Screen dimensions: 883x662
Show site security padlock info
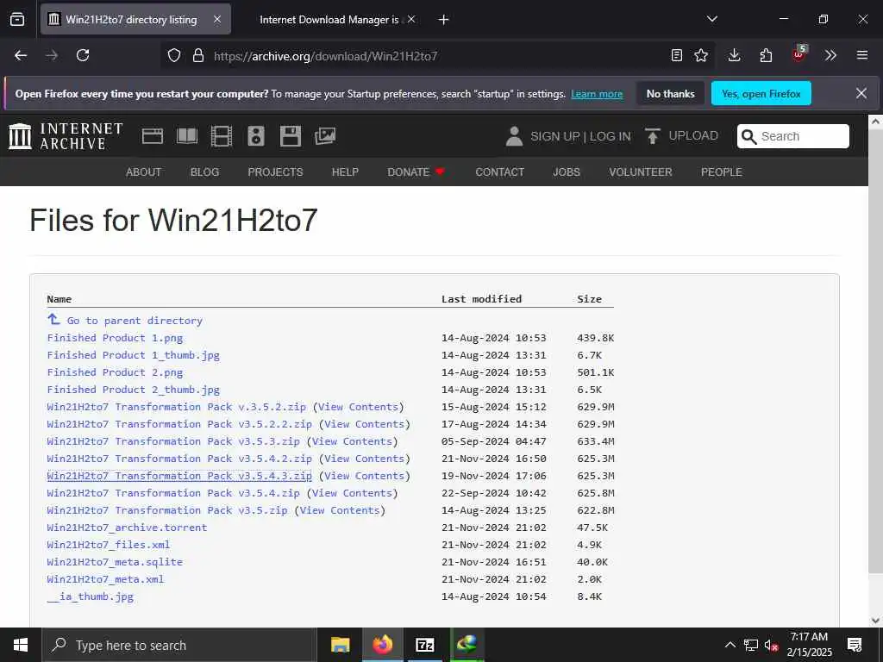pos(198,55)
